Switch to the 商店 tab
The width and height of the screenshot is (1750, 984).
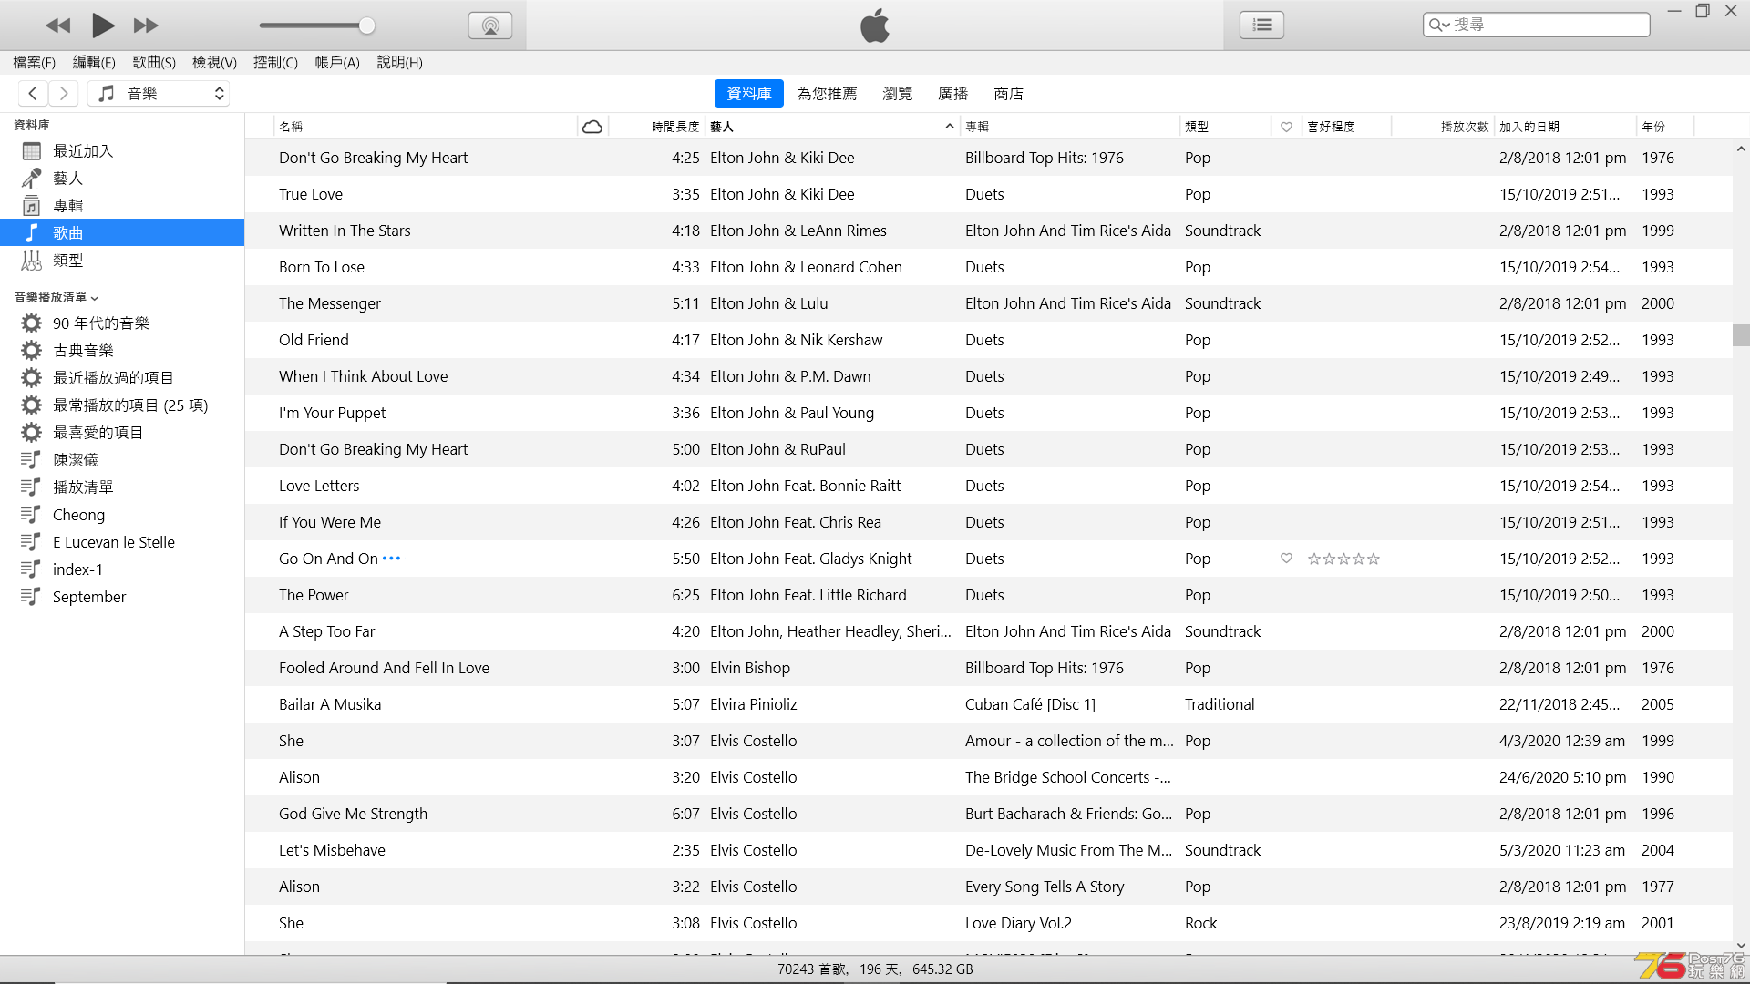click(1008, 93)
